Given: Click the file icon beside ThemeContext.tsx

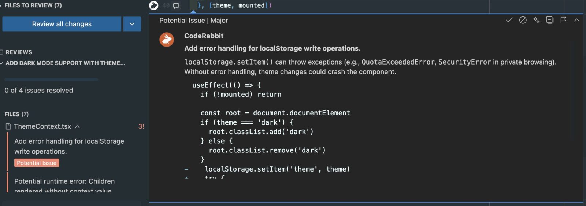Looking at the screenshot, I should [8, 126].
